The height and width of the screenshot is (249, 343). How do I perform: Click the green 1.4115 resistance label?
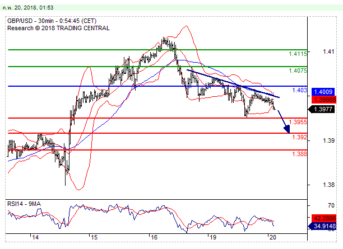click(x=298, y=54)
